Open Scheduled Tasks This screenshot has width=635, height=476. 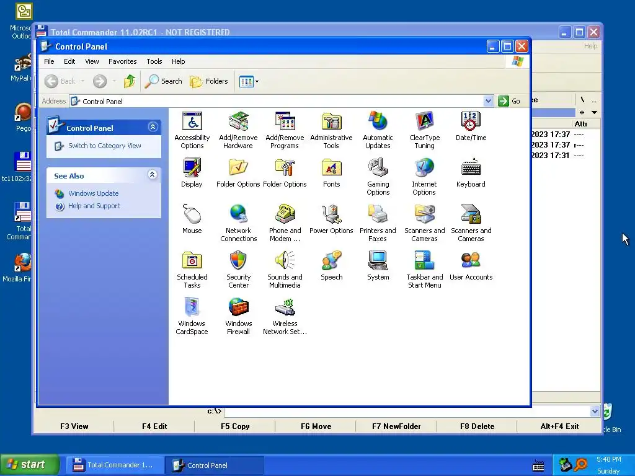[192, 270]
